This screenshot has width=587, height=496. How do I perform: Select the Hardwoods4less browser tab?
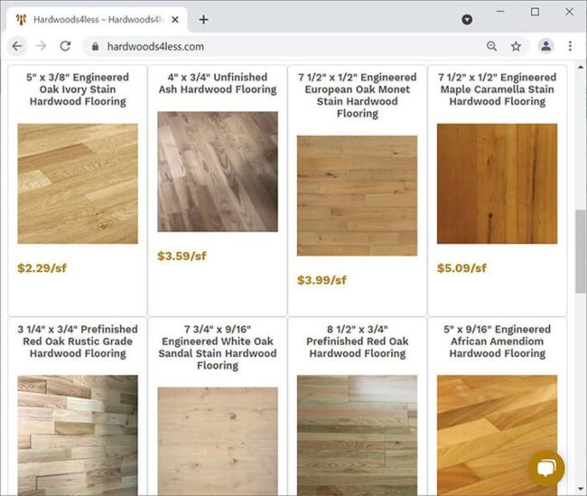click(94, 20)
